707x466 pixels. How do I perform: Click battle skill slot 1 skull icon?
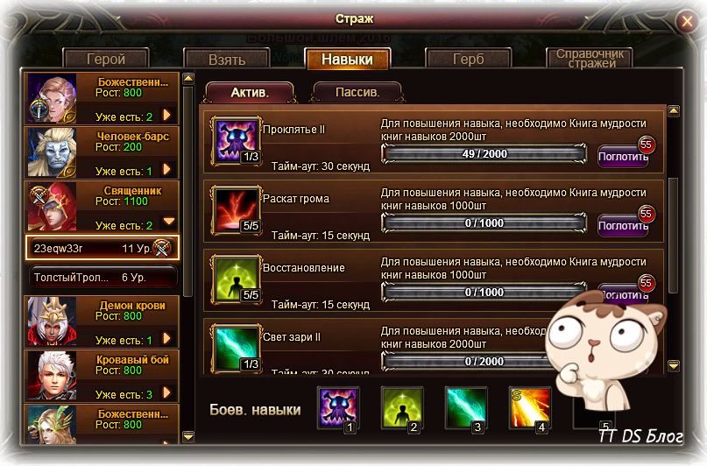pos(338,408)
